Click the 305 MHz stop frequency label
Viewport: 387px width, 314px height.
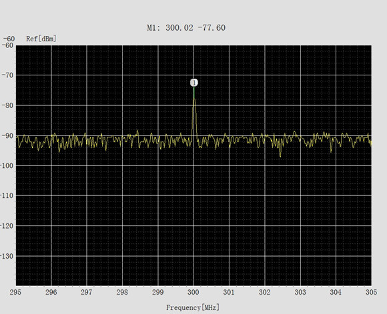371,292
